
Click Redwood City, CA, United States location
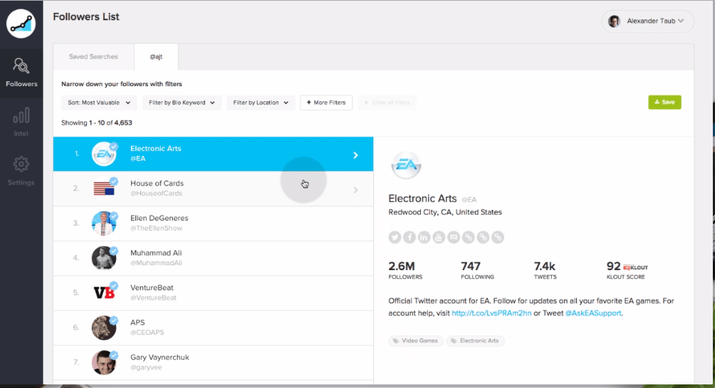(445, 212)
